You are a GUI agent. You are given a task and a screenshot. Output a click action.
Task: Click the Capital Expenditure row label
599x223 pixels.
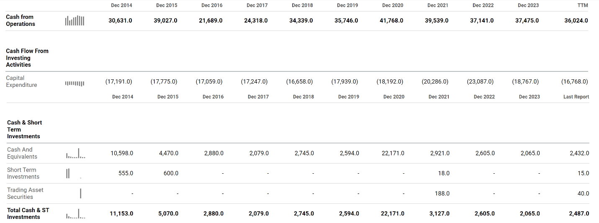(x=21, y=81)
